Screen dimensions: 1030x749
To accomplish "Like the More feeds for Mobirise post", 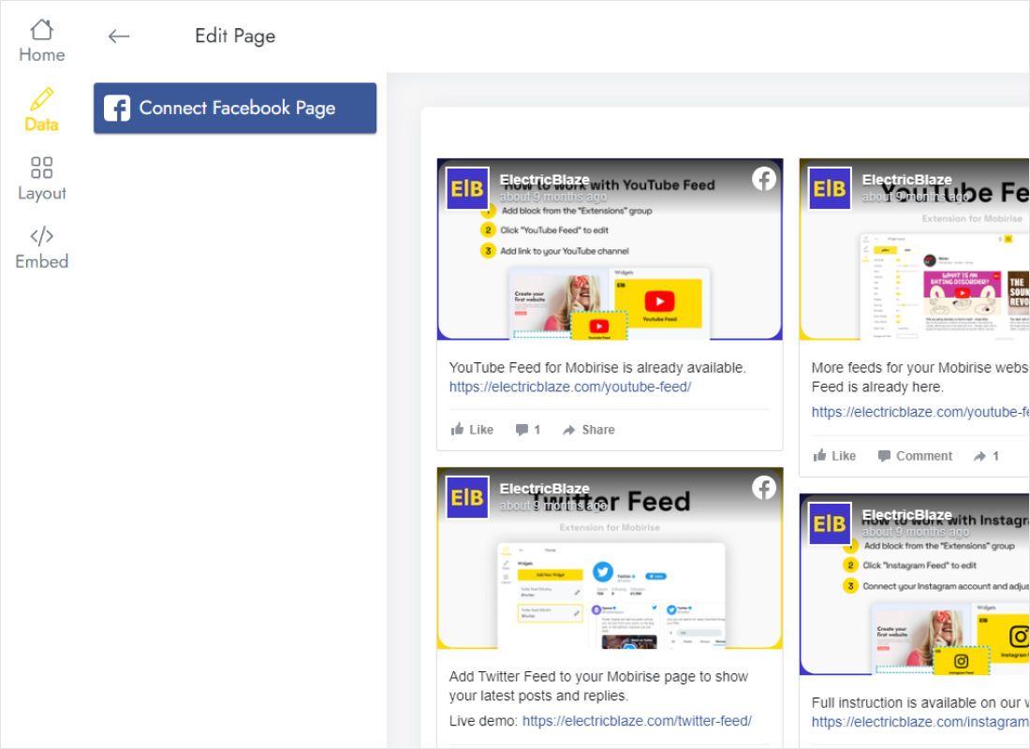I will click(834, 456).
